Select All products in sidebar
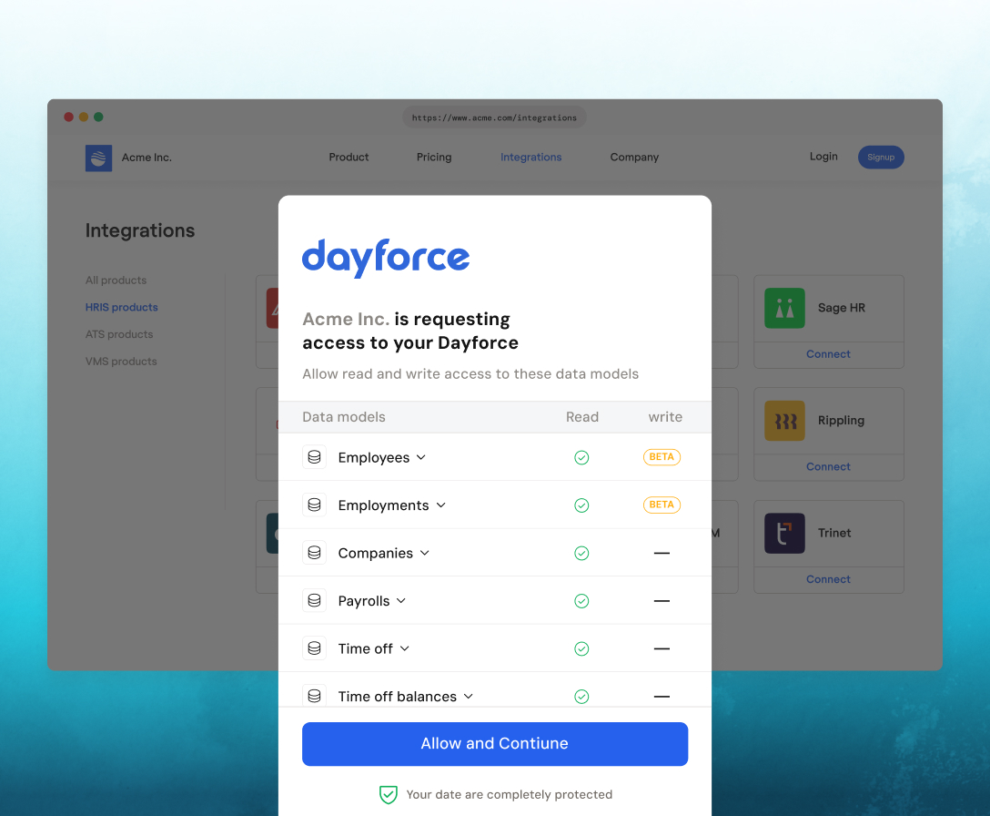Screen dimensions: 990x816 [116, 280]
